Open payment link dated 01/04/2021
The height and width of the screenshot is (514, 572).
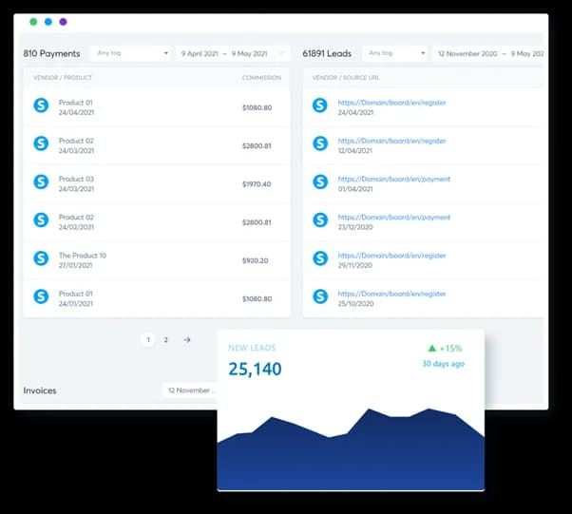tap(394, 180)
